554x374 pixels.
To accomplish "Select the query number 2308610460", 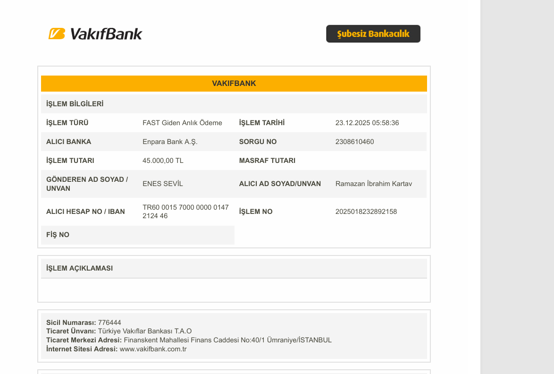I will pyautogui.click(x=355, y=142).
